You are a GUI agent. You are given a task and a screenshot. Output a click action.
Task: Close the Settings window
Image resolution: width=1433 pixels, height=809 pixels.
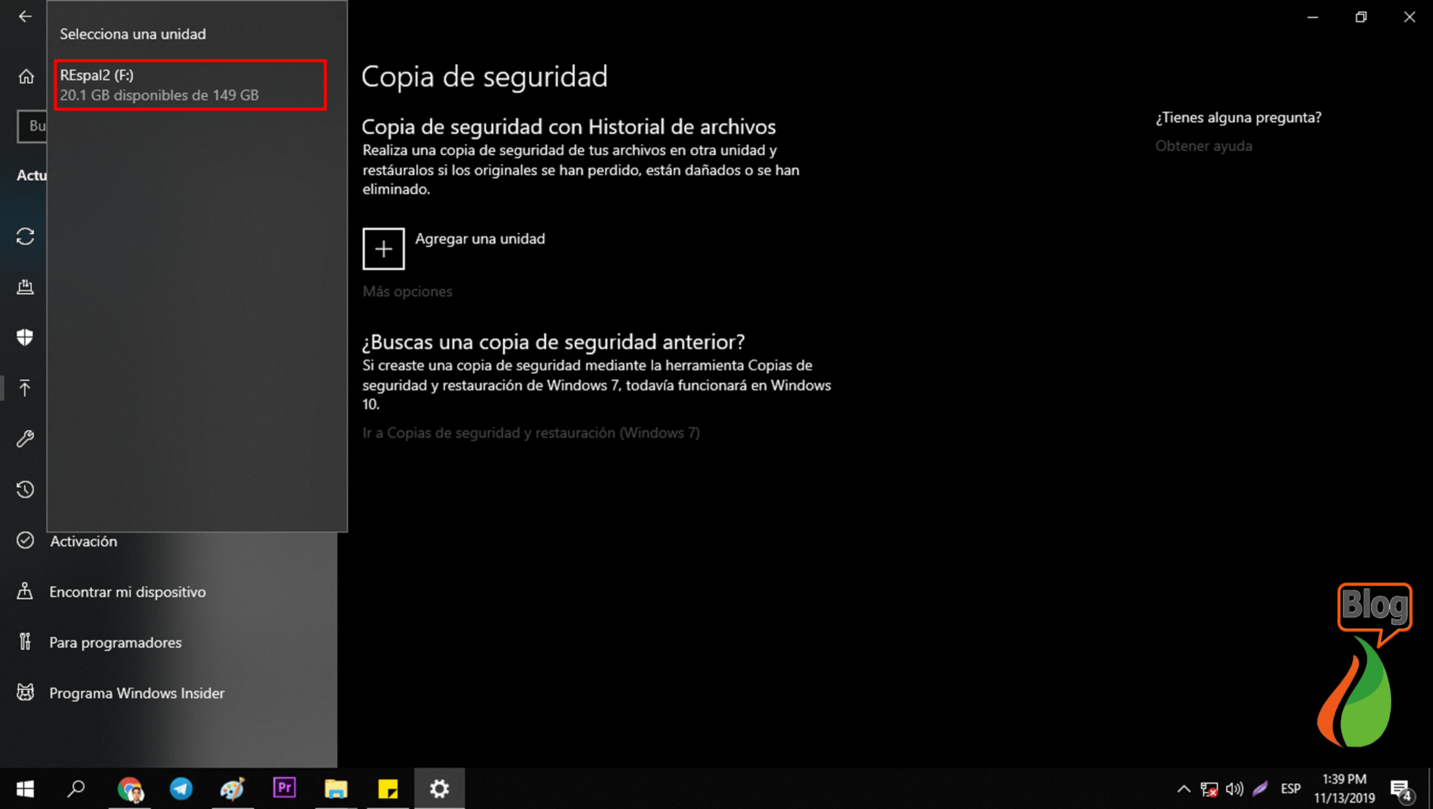(x=1409, y=17)
